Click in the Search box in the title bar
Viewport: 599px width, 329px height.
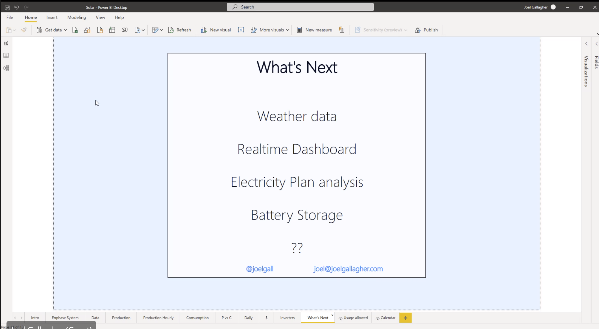click(300, 7)
